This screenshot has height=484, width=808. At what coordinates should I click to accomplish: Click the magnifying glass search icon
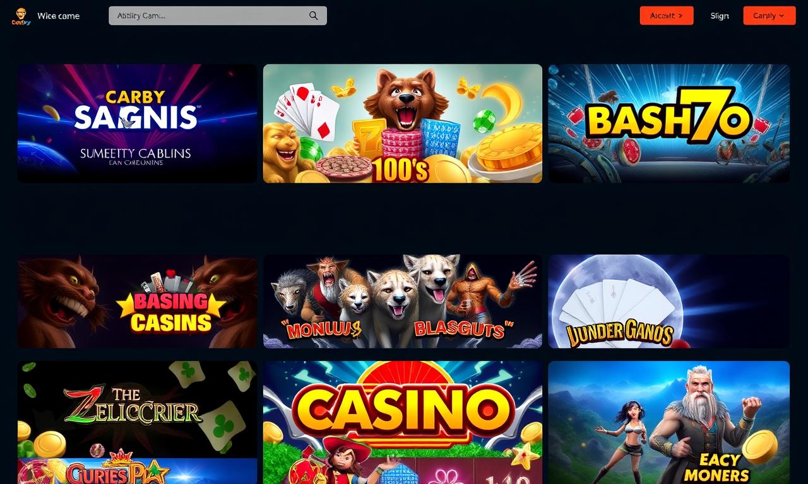(x=314, y=16)
